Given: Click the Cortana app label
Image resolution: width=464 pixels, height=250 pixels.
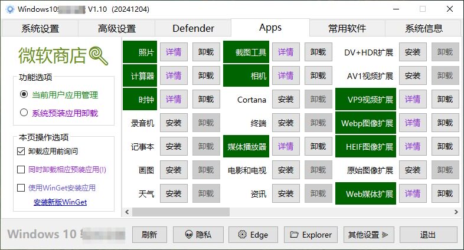Looking at the screenshot, I should click(x=251, y=100).
